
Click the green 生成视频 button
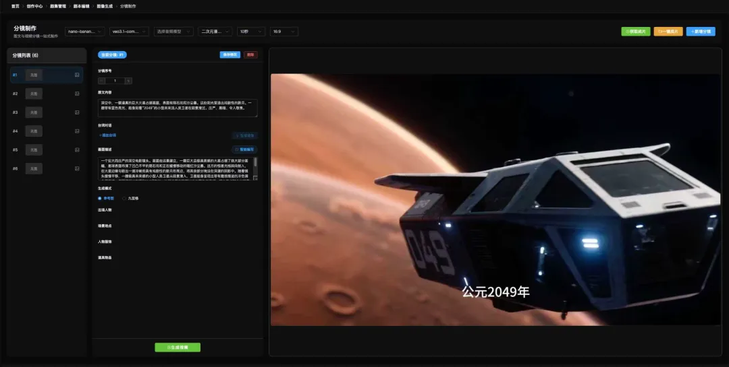tap(178, 347)
